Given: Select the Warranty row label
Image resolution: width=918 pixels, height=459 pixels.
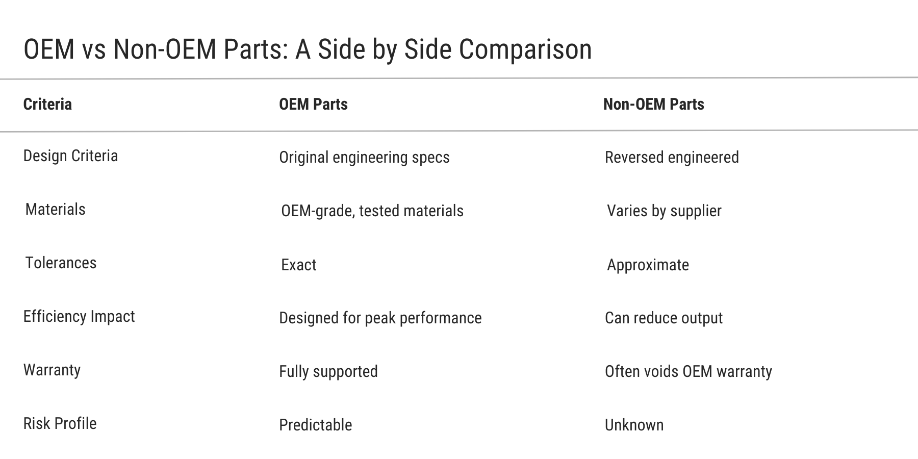Looking at the screenshot, I should pyautogui.click(x=52, y=370).
